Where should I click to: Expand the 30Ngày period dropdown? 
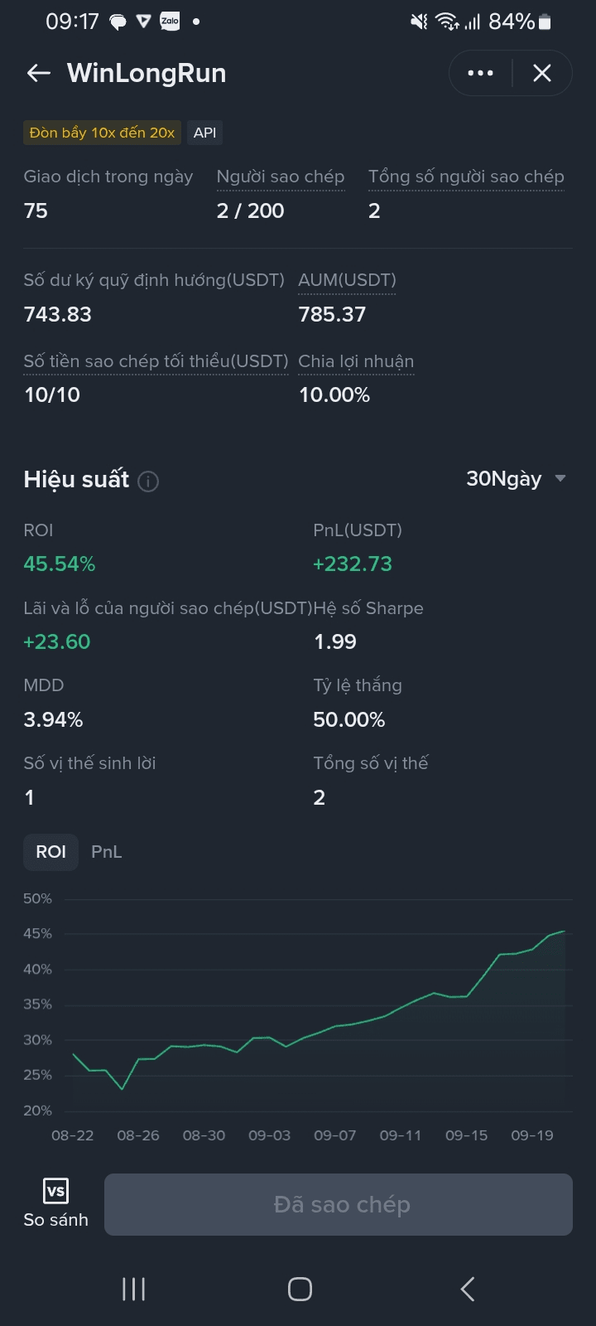pyautogui.click(x=516, y=478)
